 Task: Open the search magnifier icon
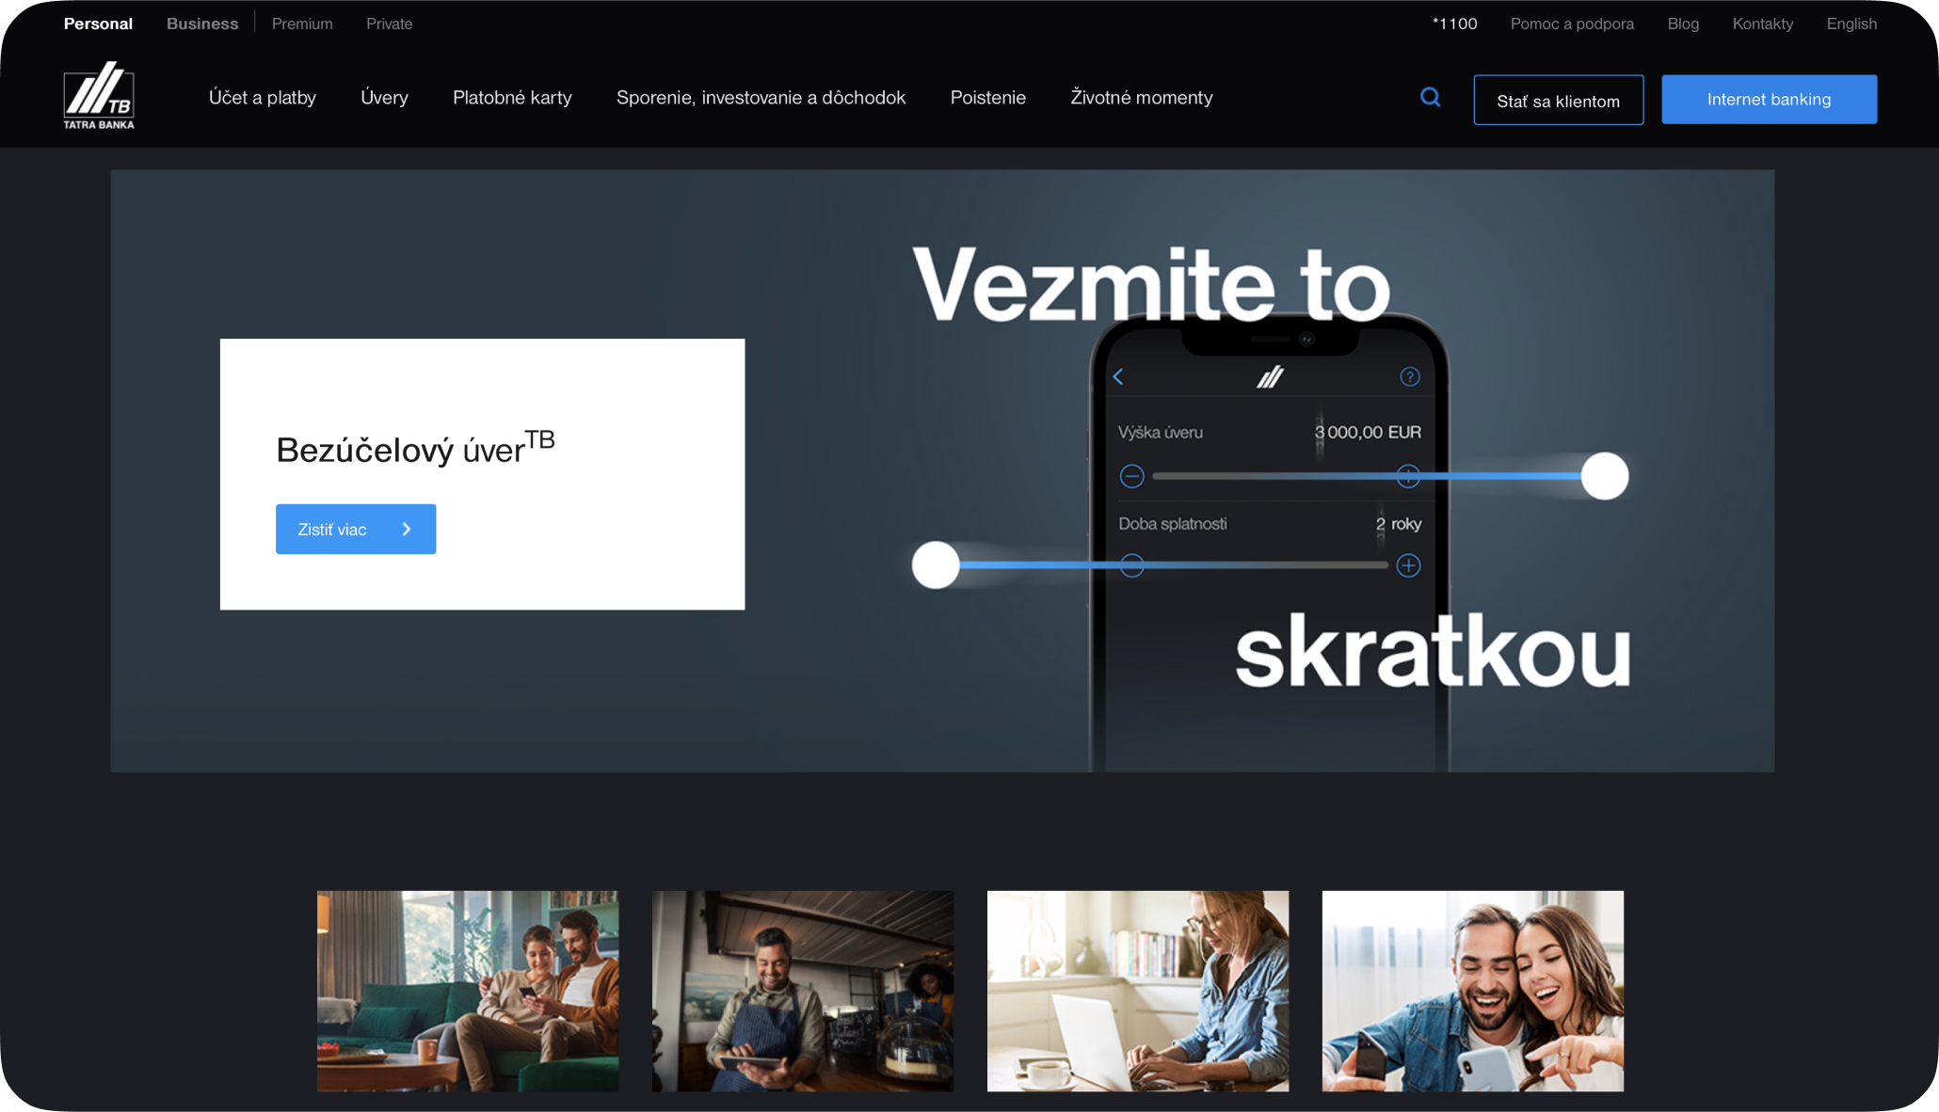1431,97
